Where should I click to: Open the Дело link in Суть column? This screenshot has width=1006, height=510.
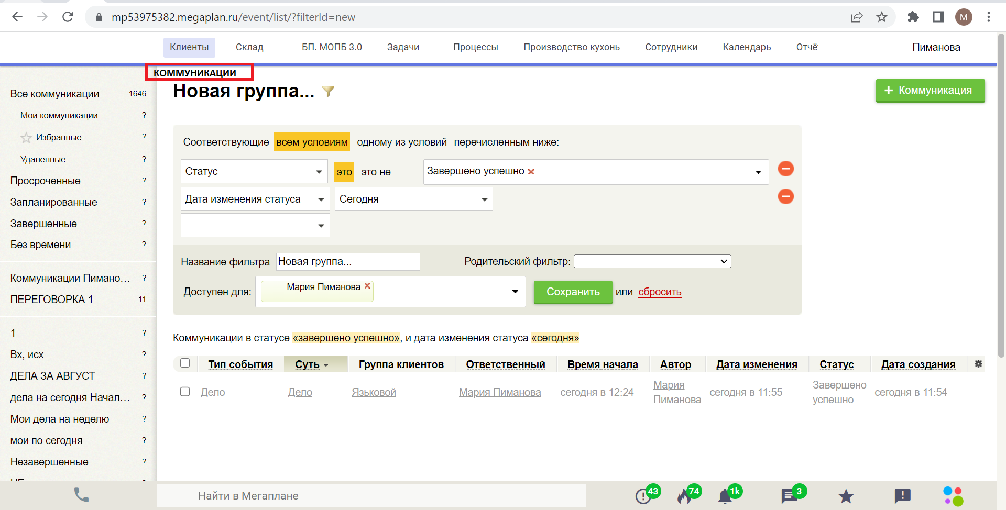pyautogui.click(x=300, y=392)
